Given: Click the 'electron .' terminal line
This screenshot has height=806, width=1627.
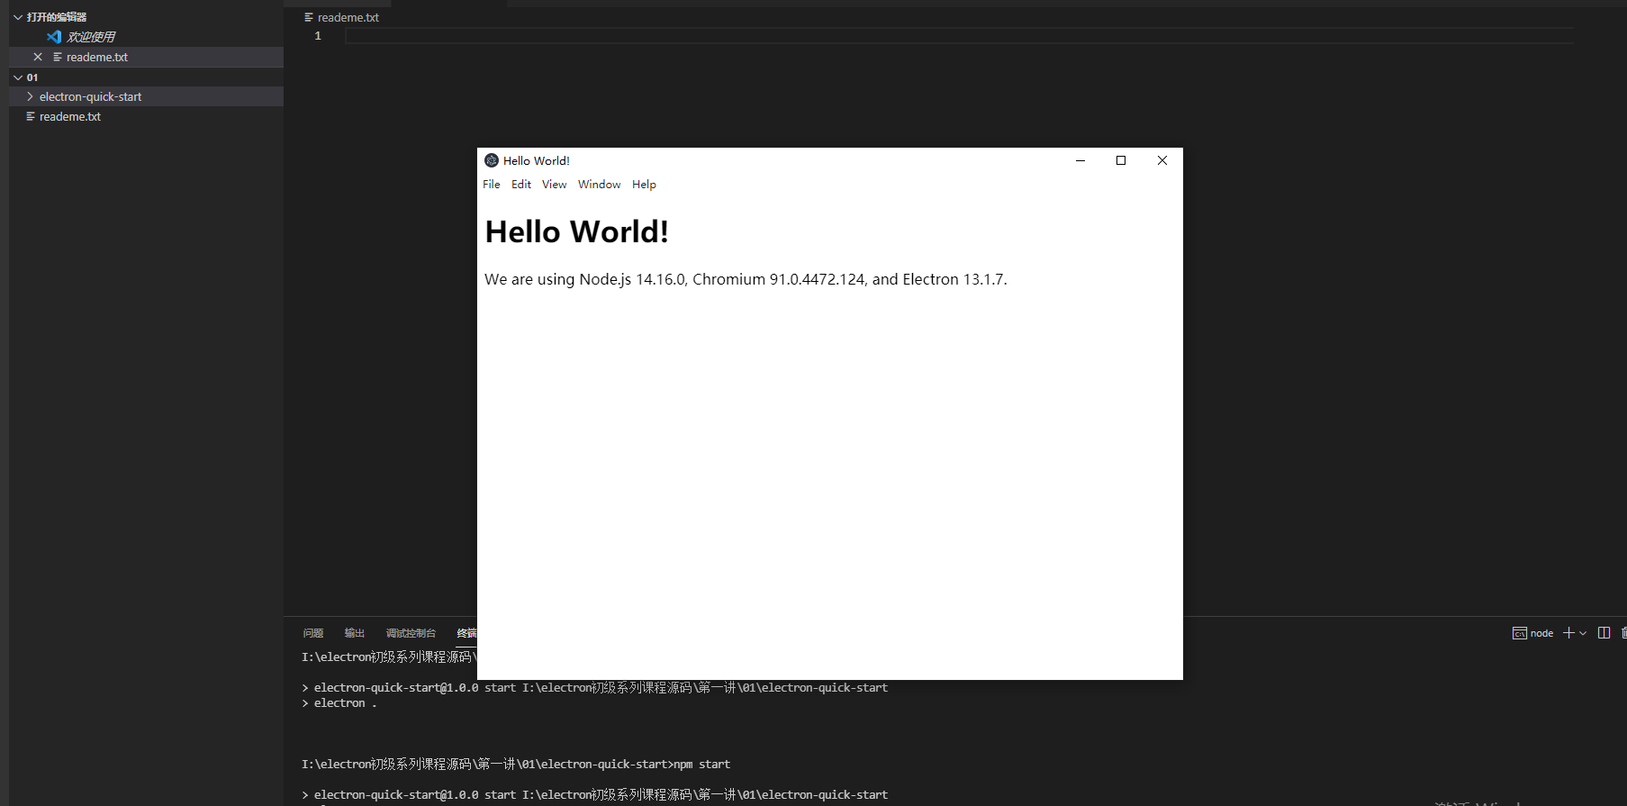Looking at the screenshot, I should click(x=339, y=703).
